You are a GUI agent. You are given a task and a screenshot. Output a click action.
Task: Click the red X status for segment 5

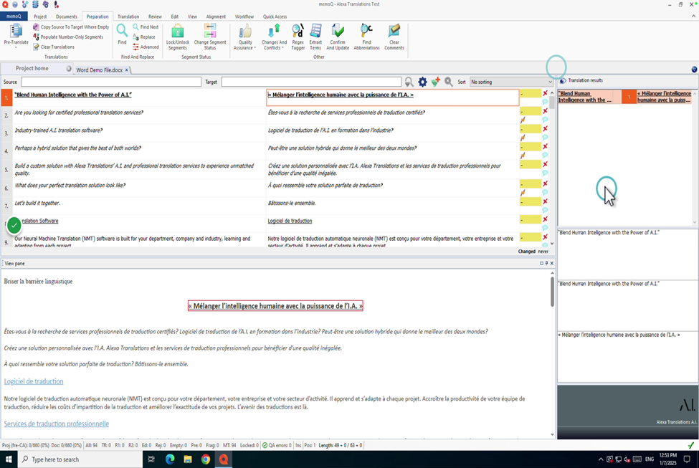[545, 164]
